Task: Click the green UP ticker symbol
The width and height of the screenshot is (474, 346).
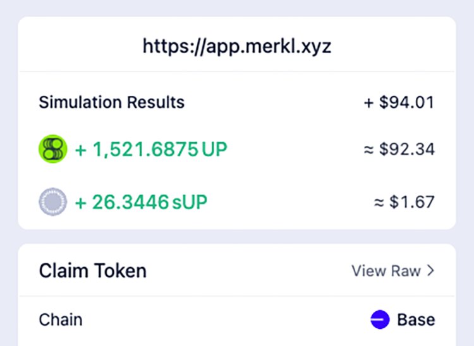Action: click(x=215, y=150)
